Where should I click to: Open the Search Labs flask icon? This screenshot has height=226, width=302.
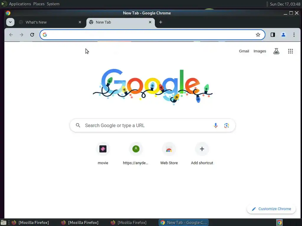276,51
